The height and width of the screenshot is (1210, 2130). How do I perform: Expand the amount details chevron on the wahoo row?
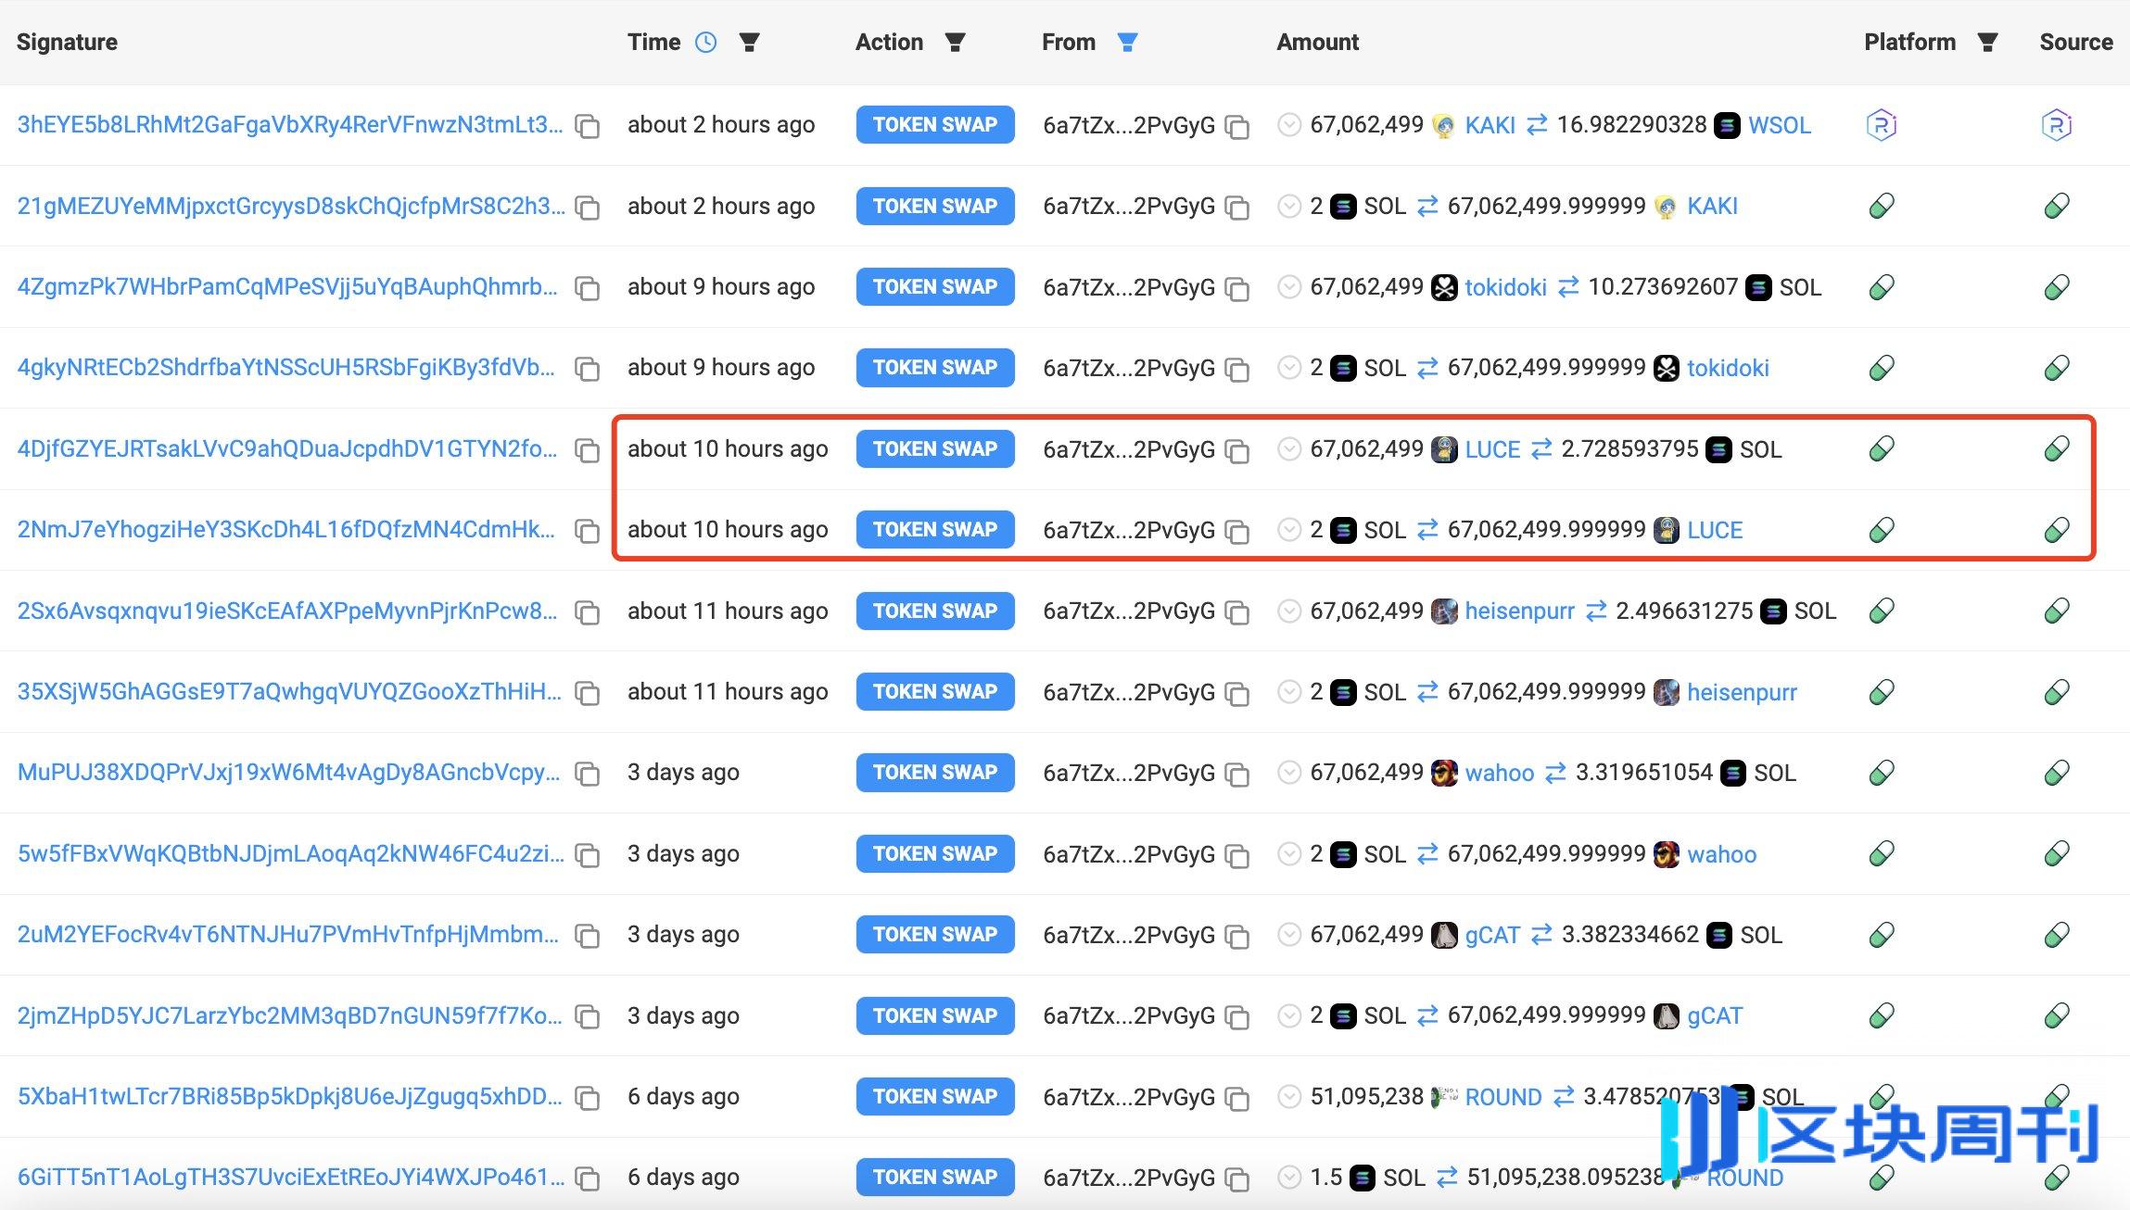point(1289,772)
